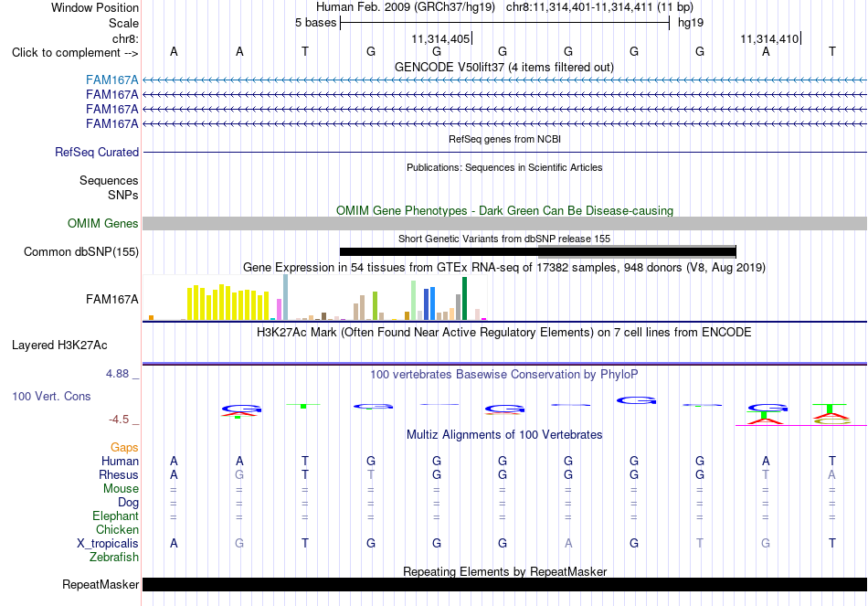The image size is (868, 606).
Task: Open the GTEx Gene Expression track title
Action: (504, 268)
